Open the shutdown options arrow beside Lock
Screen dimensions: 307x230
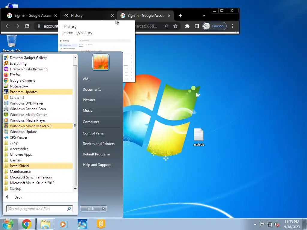point(103,209)
